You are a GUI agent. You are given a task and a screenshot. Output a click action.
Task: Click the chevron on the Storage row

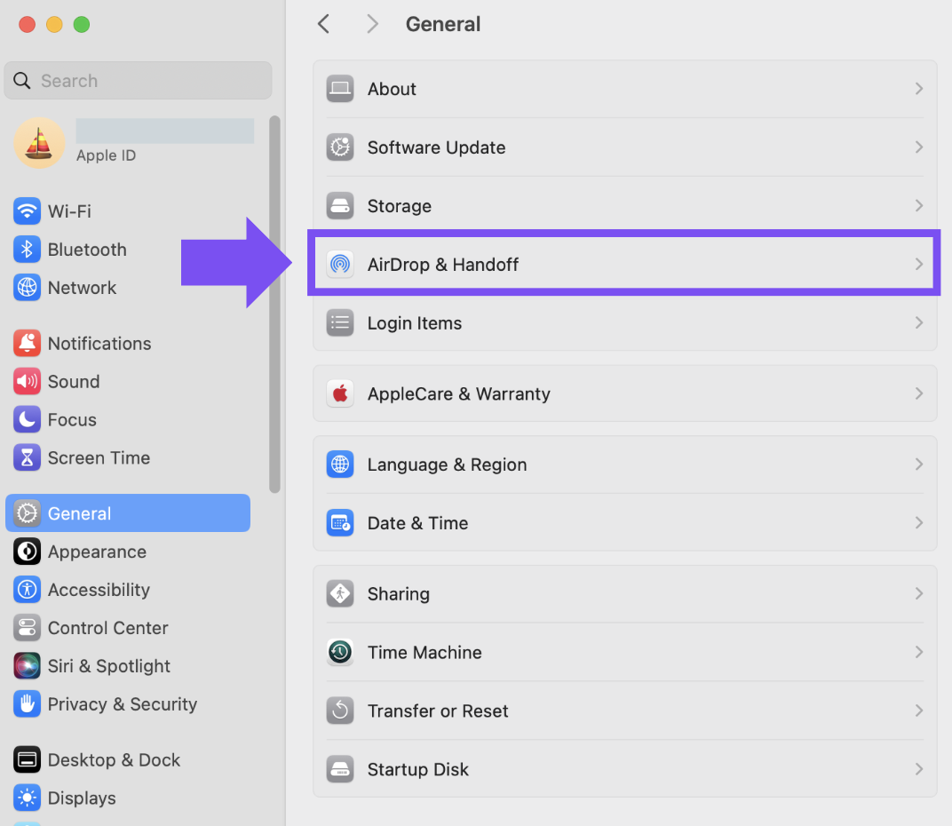[918, 206]
